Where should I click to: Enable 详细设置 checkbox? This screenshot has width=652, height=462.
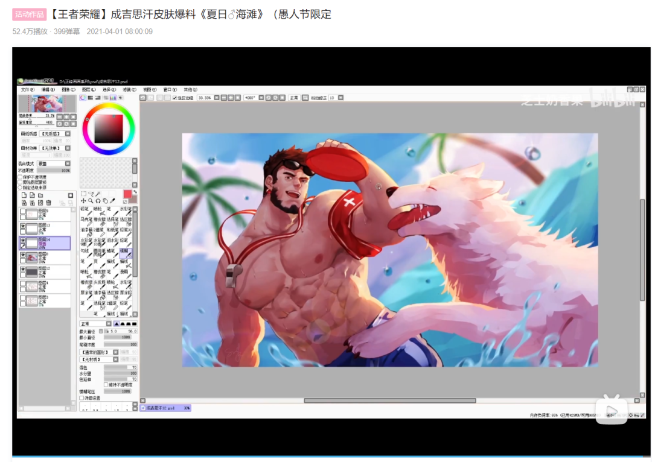point(82,398)
